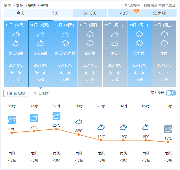Click the 19日 daytime partly-cloudy icon
The height and width of the screenshot is (170, 180).
(115, 34)
